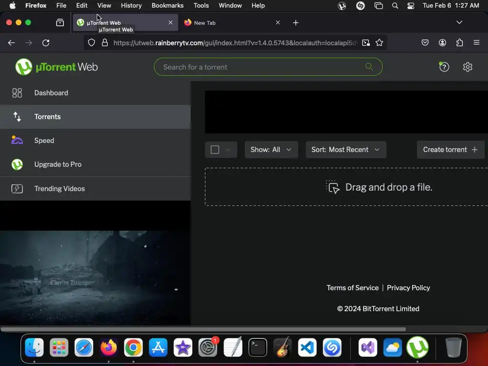The height and width of the screenshot is (366, 488).
Task: Show site lock connection info
Action: click(x=105, y=42)
